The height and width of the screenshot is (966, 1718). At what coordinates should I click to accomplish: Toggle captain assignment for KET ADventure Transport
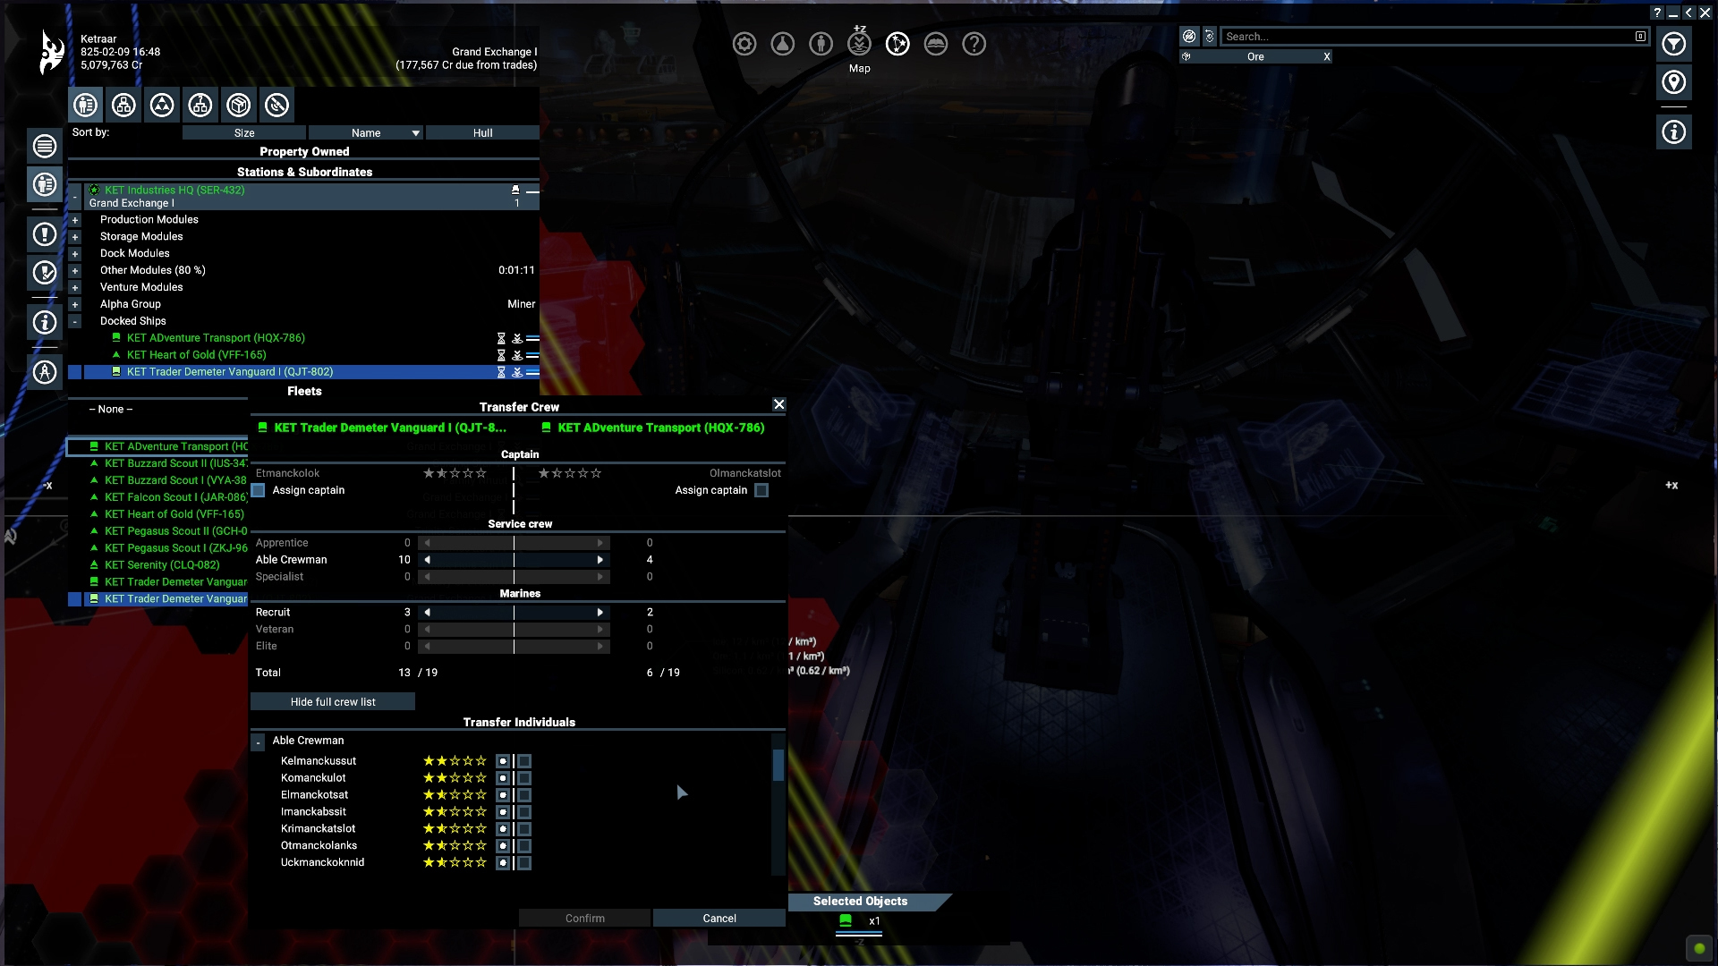761,491
